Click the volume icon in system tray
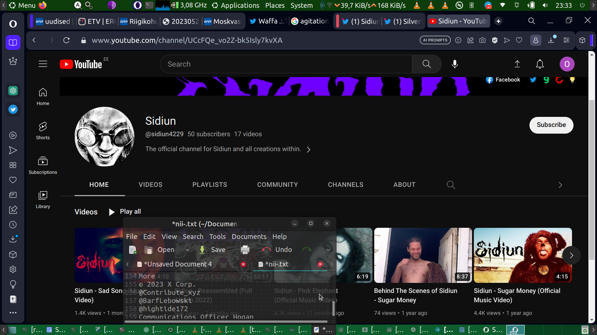 545,5
